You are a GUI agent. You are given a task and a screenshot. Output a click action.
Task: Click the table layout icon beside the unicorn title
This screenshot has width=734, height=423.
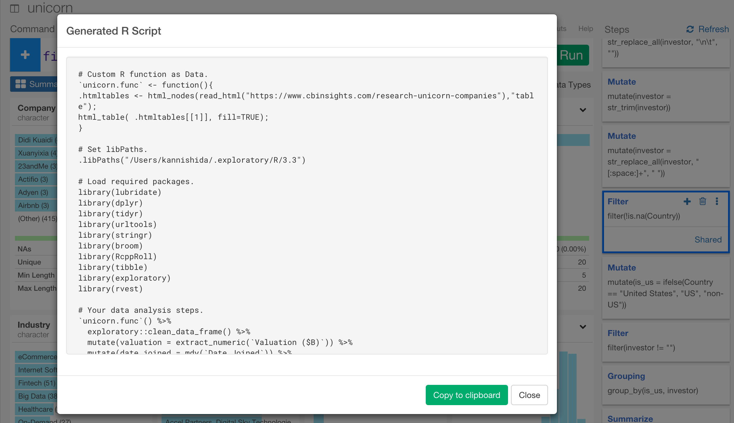(15, 8)
